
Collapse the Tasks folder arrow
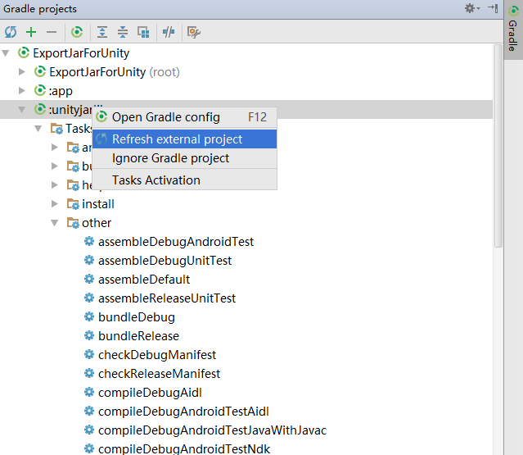tap(38, 128)
